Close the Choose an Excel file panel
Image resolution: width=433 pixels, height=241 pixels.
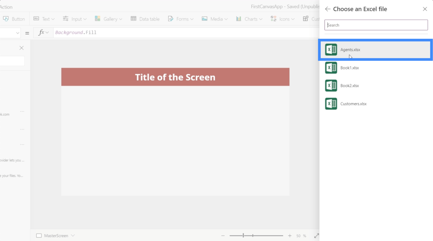425,9
